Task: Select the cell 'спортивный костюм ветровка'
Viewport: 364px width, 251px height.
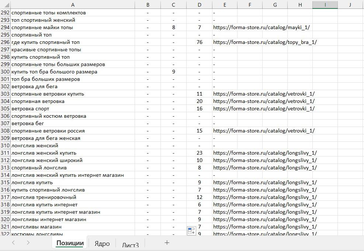Action: [x=73, y=116]
